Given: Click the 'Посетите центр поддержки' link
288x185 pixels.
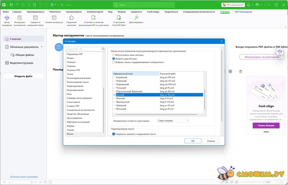Looking at the screenshot, I should pyautogui.click(x=24, y=177).
